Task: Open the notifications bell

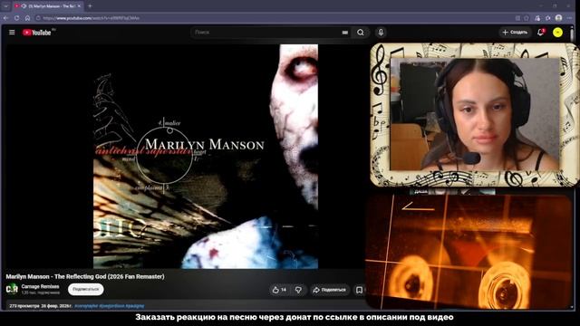Action: (540, 33)
